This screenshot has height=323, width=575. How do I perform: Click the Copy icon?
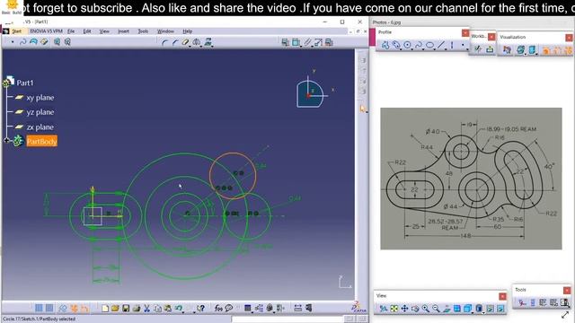[x=157, y=309]
